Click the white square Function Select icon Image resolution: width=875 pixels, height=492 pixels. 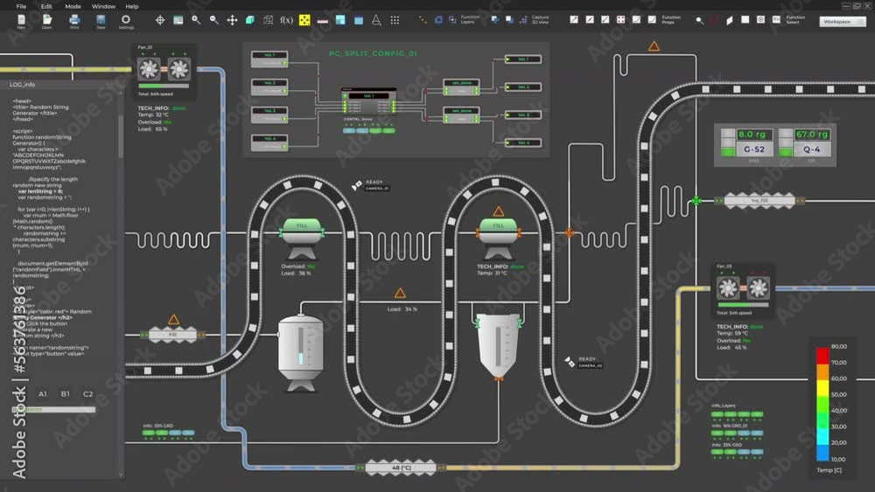(x=745, y=19)
